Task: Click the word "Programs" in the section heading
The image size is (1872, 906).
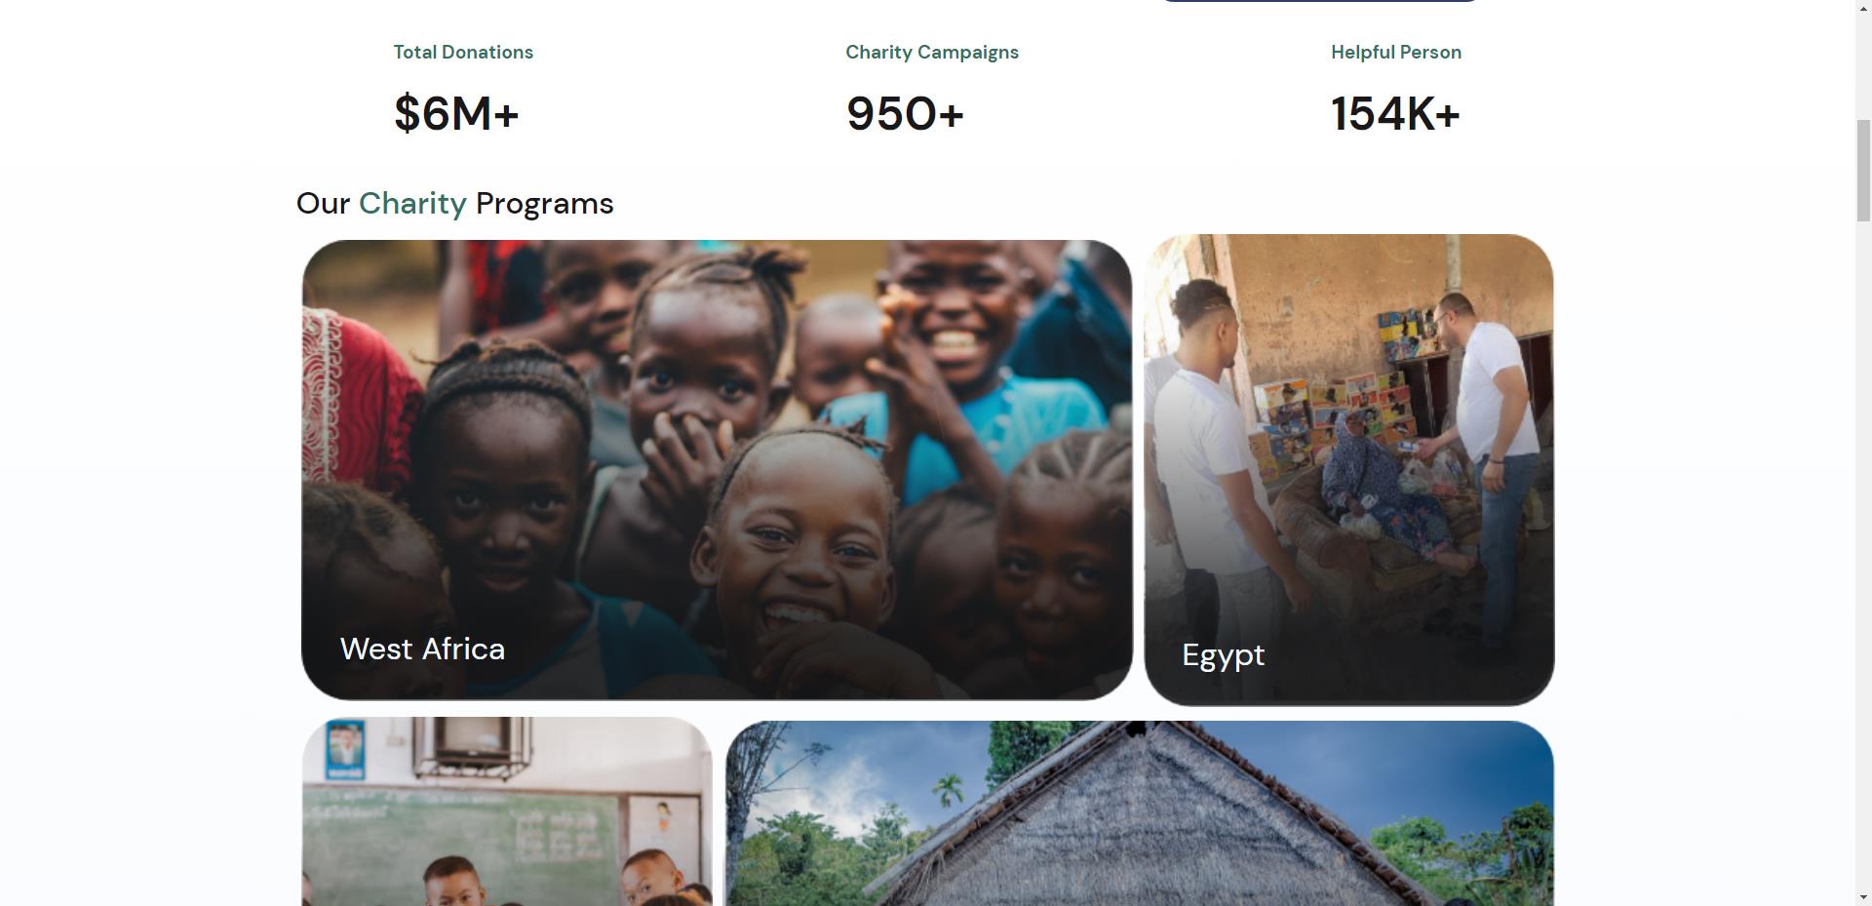Action: click(544, 204)
